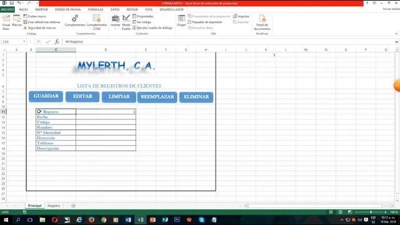
Task: Select column C header
Action: pyautogui.click(x=56, y=50)
